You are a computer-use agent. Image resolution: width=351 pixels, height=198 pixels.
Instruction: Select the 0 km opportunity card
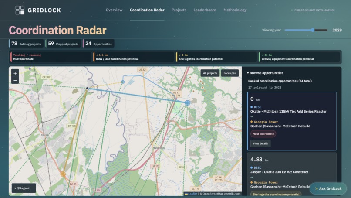point(292,121)
